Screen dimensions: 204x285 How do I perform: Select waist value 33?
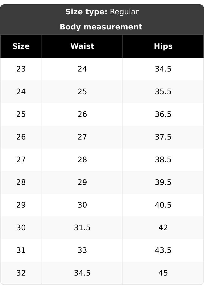click(x=82, y=250)
